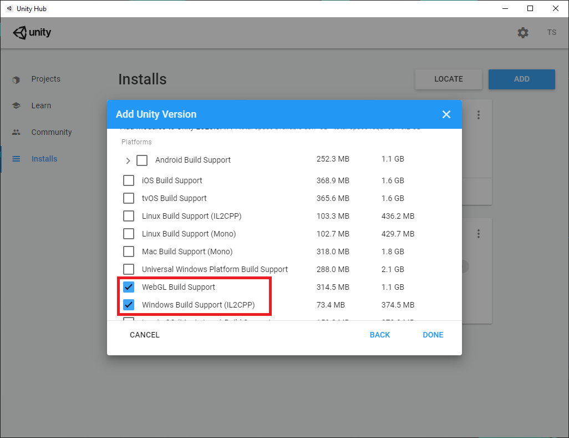Click the Unity logo in header

pyautogui.click(x=32, y=32)
